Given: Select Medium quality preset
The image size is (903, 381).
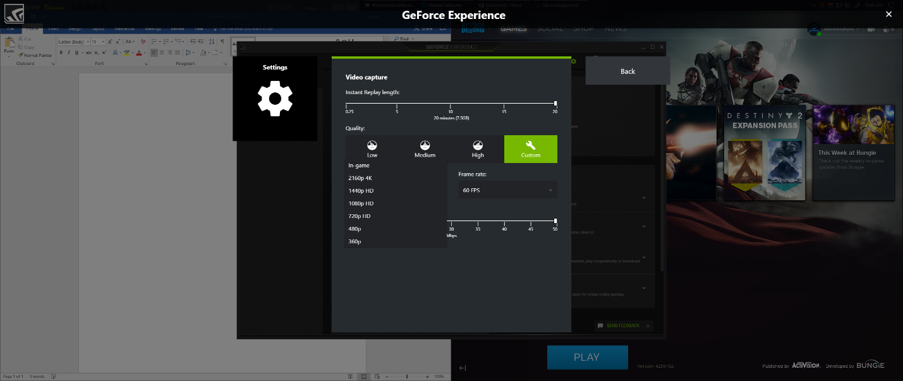Looking at the screenshot, I should click(425, 149).
